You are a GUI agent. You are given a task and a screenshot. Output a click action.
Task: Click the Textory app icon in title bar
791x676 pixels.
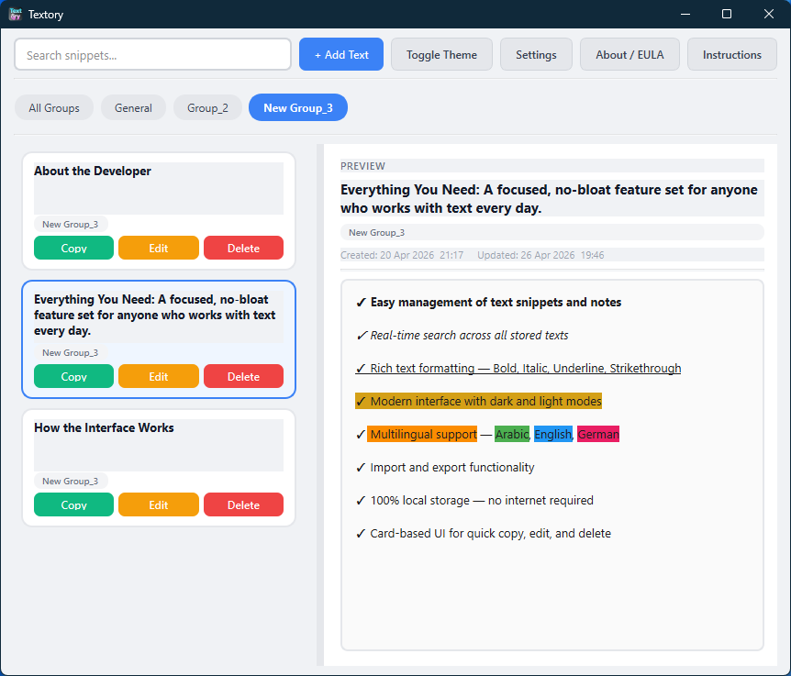coord(16,14)
